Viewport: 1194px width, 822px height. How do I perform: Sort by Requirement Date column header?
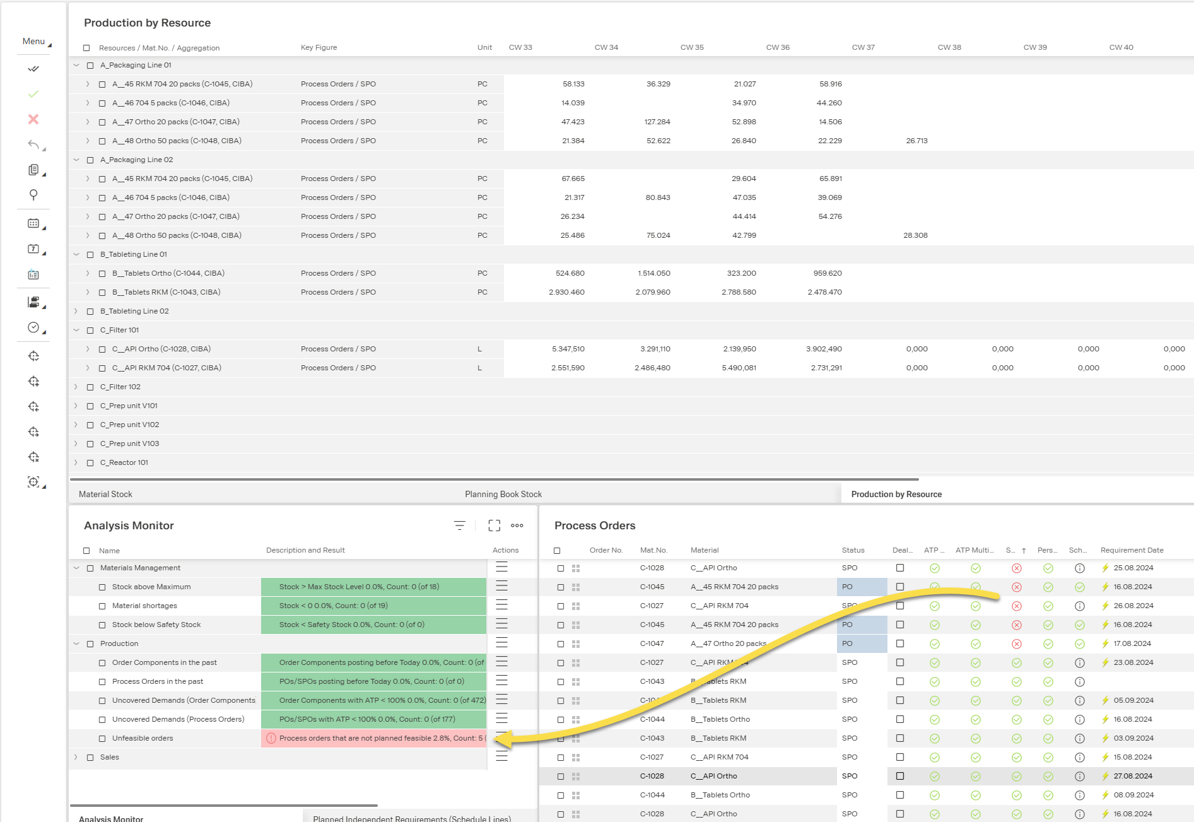(x=1132, y=550)
